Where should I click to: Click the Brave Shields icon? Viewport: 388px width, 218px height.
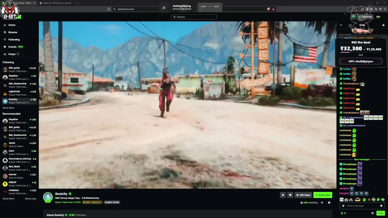point(269,9)
